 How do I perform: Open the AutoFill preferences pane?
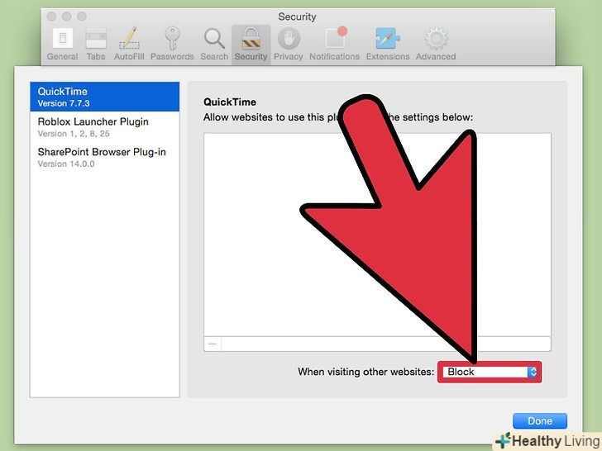coord(129,44)
